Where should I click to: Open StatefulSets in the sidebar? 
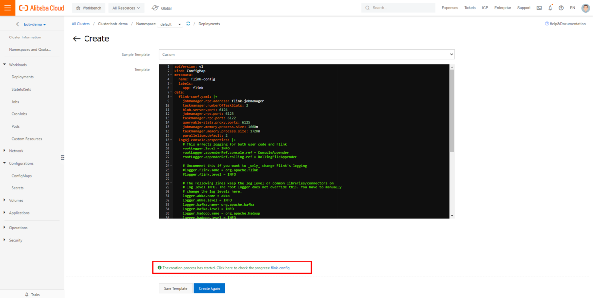(21, 89)
